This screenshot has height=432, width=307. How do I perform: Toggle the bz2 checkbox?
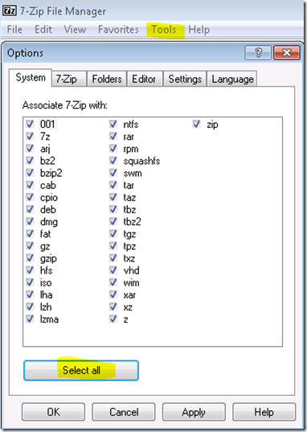[x=30, y=160]
